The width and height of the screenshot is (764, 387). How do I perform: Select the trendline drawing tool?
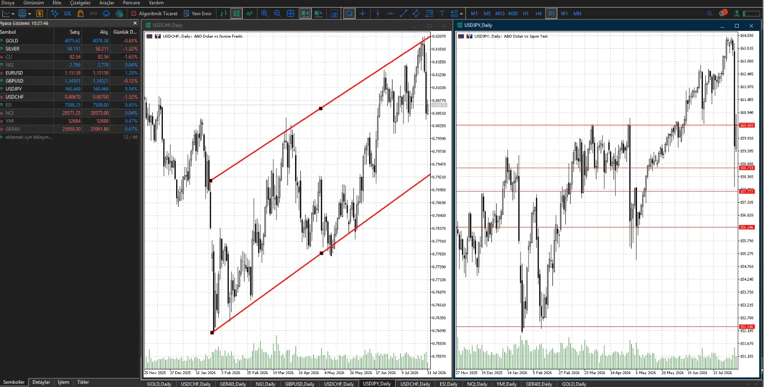pos(403,13)
